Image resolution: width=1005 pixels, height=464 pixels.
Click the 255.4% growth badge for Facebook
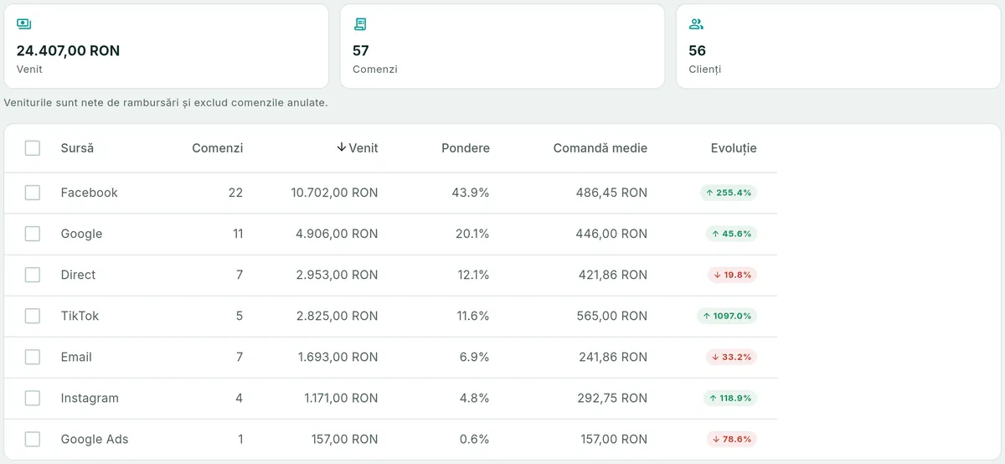tap(729, 193)
